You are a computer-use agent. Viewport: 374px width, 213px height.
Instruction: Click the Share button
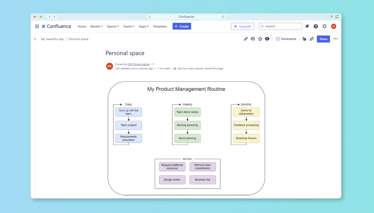pos(323,39)
